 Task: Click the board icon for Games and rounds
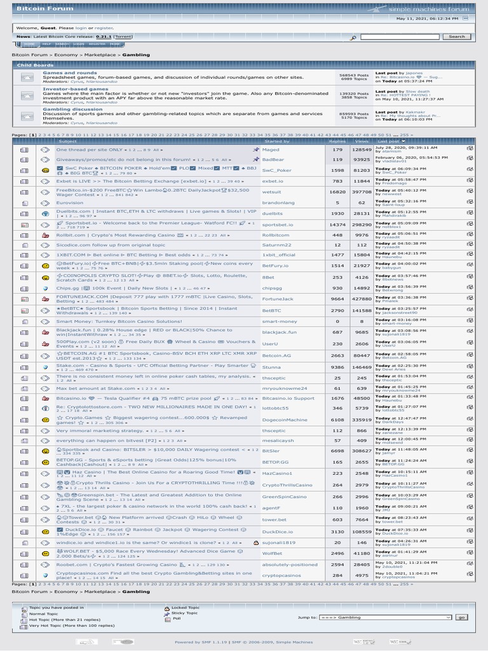(27, 77)
